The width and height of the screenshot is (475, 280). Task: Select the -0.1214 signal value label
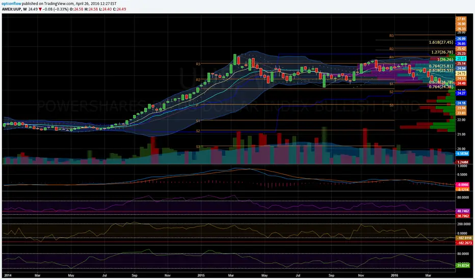tap(463, 189)
